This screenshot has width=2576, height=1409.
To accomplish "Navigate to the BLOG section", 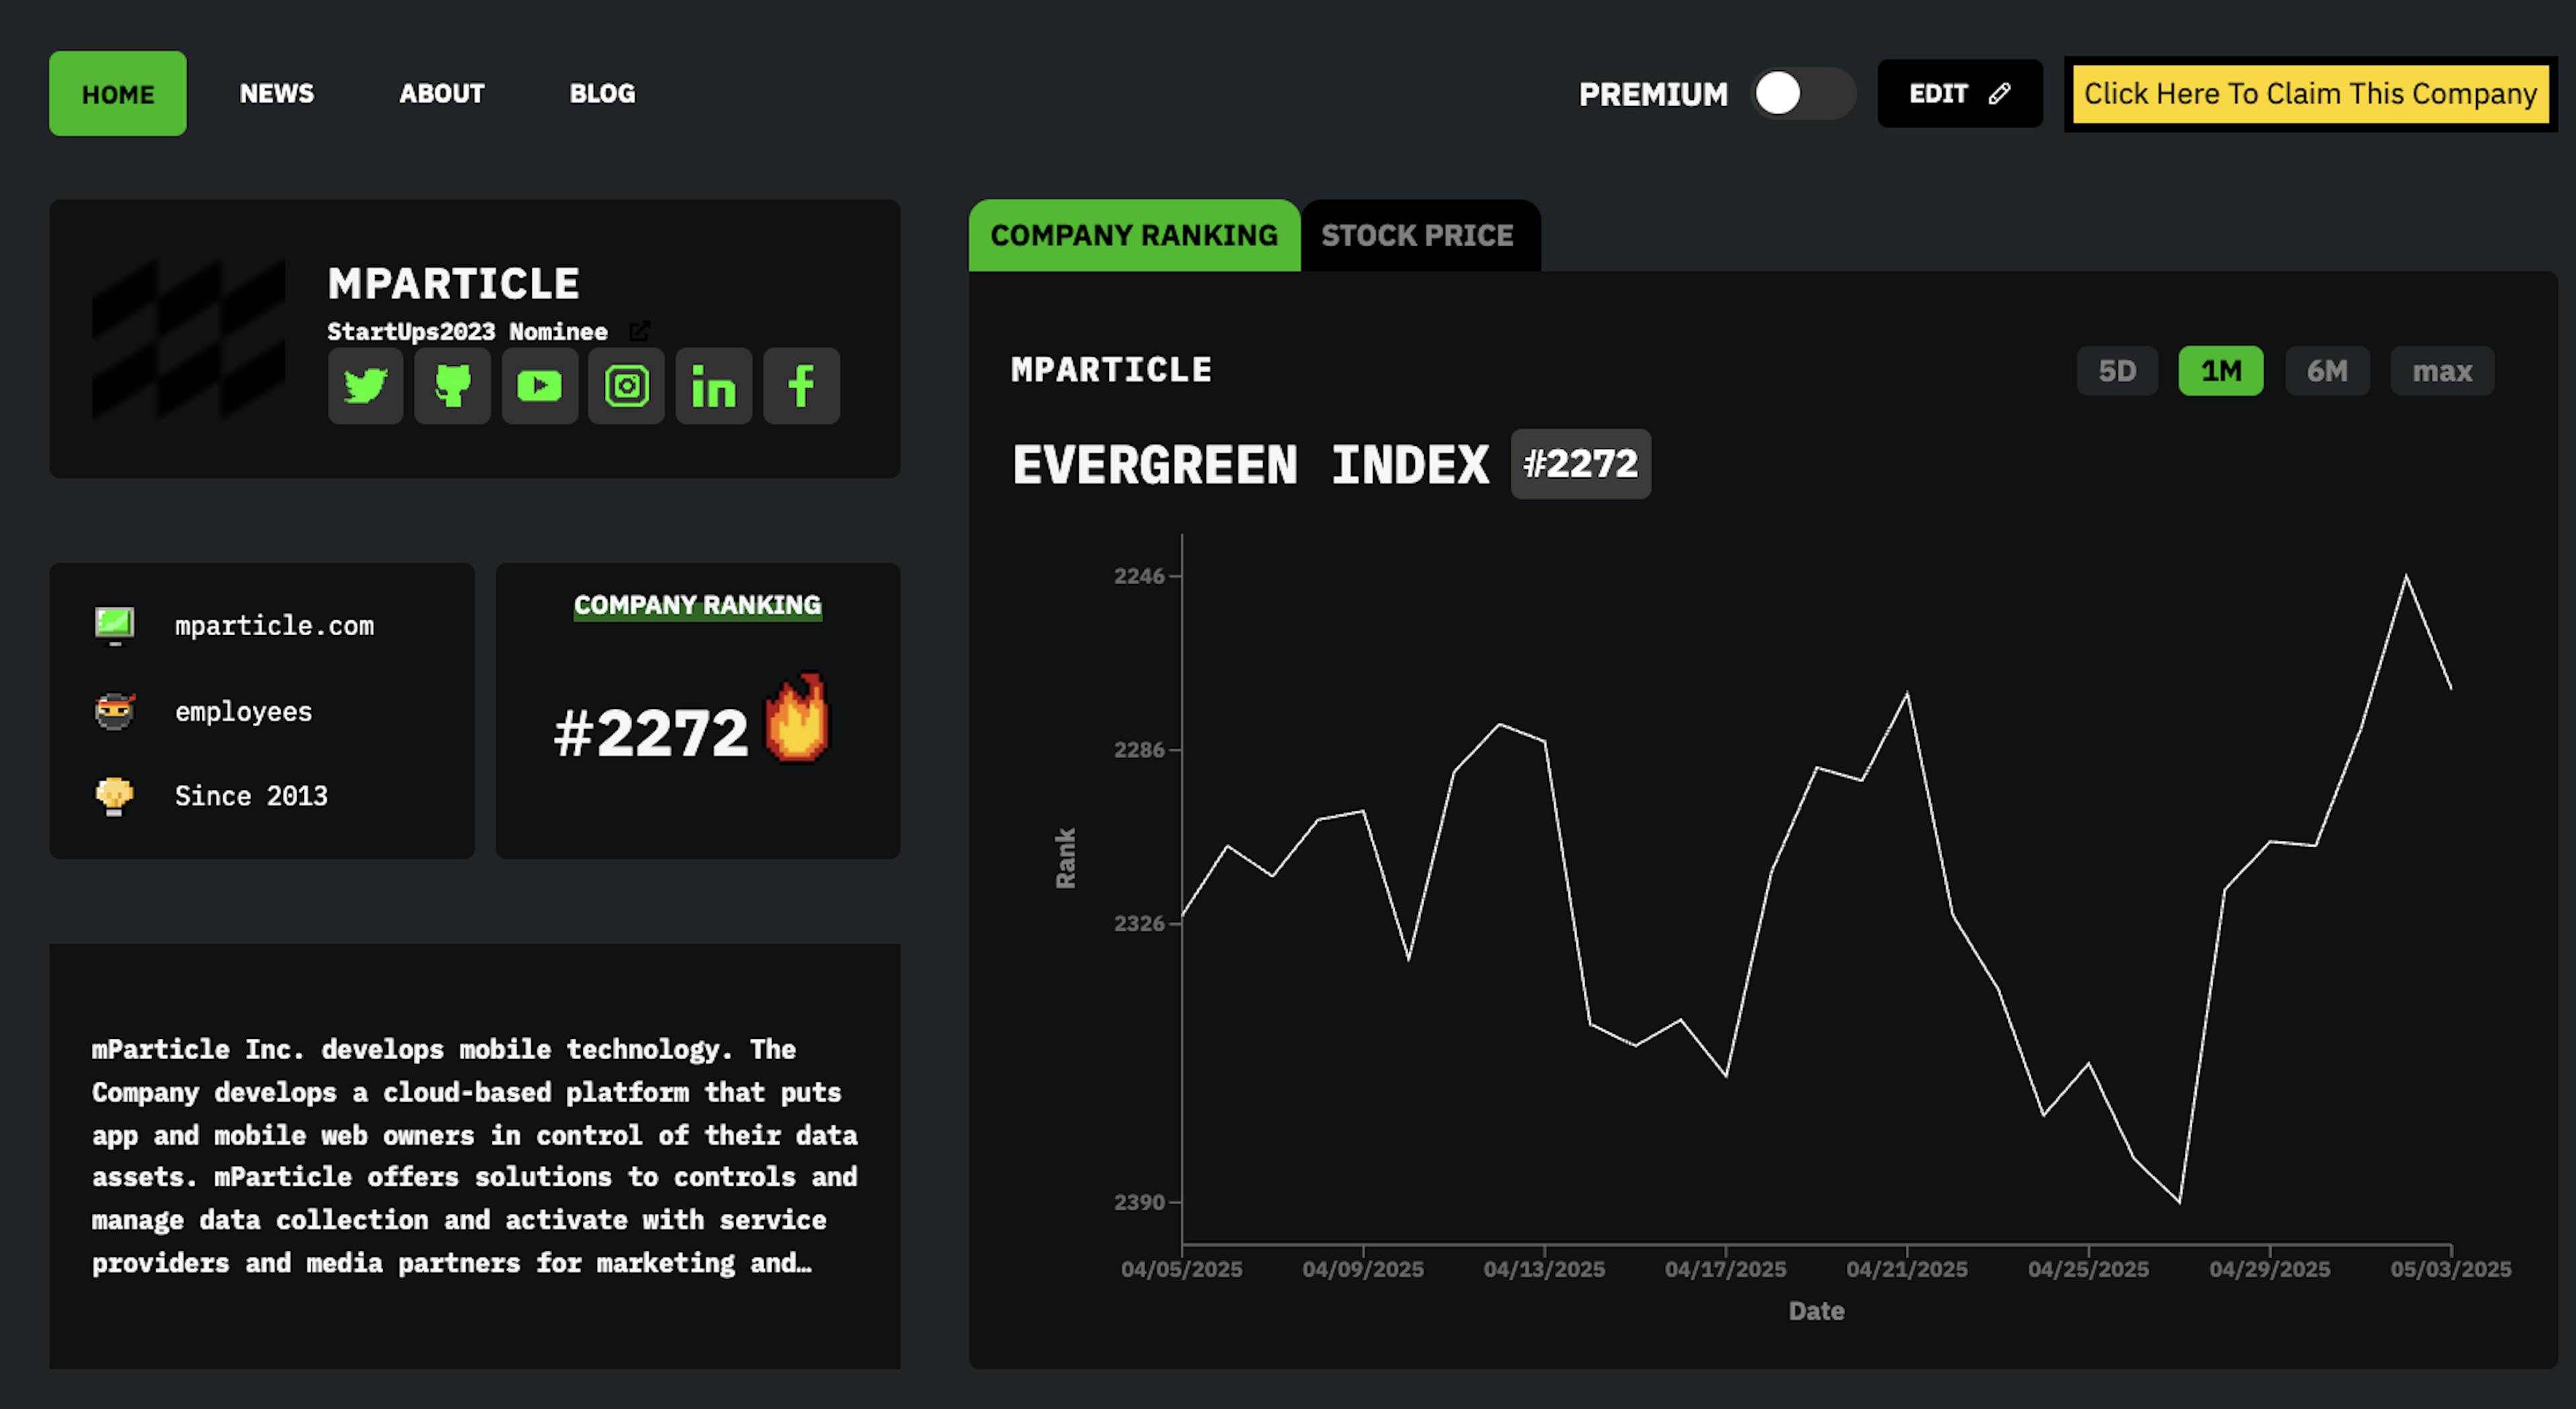I will (x=602, y=93).
